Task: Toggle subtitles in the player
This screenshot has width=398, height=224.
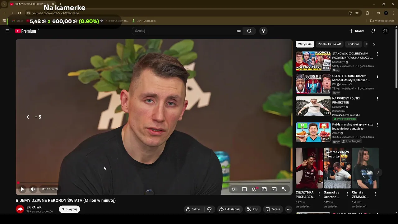Action: (244, 189)
